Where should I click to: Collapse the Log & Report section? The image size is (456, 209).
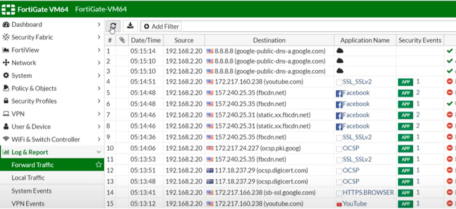point(99,152)
